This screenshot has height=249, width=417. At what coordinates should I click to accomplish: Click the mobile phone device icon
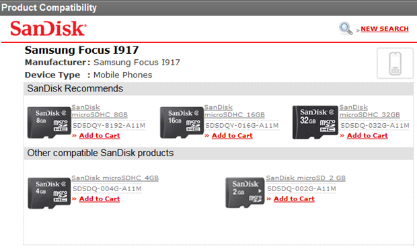point(395,63)
